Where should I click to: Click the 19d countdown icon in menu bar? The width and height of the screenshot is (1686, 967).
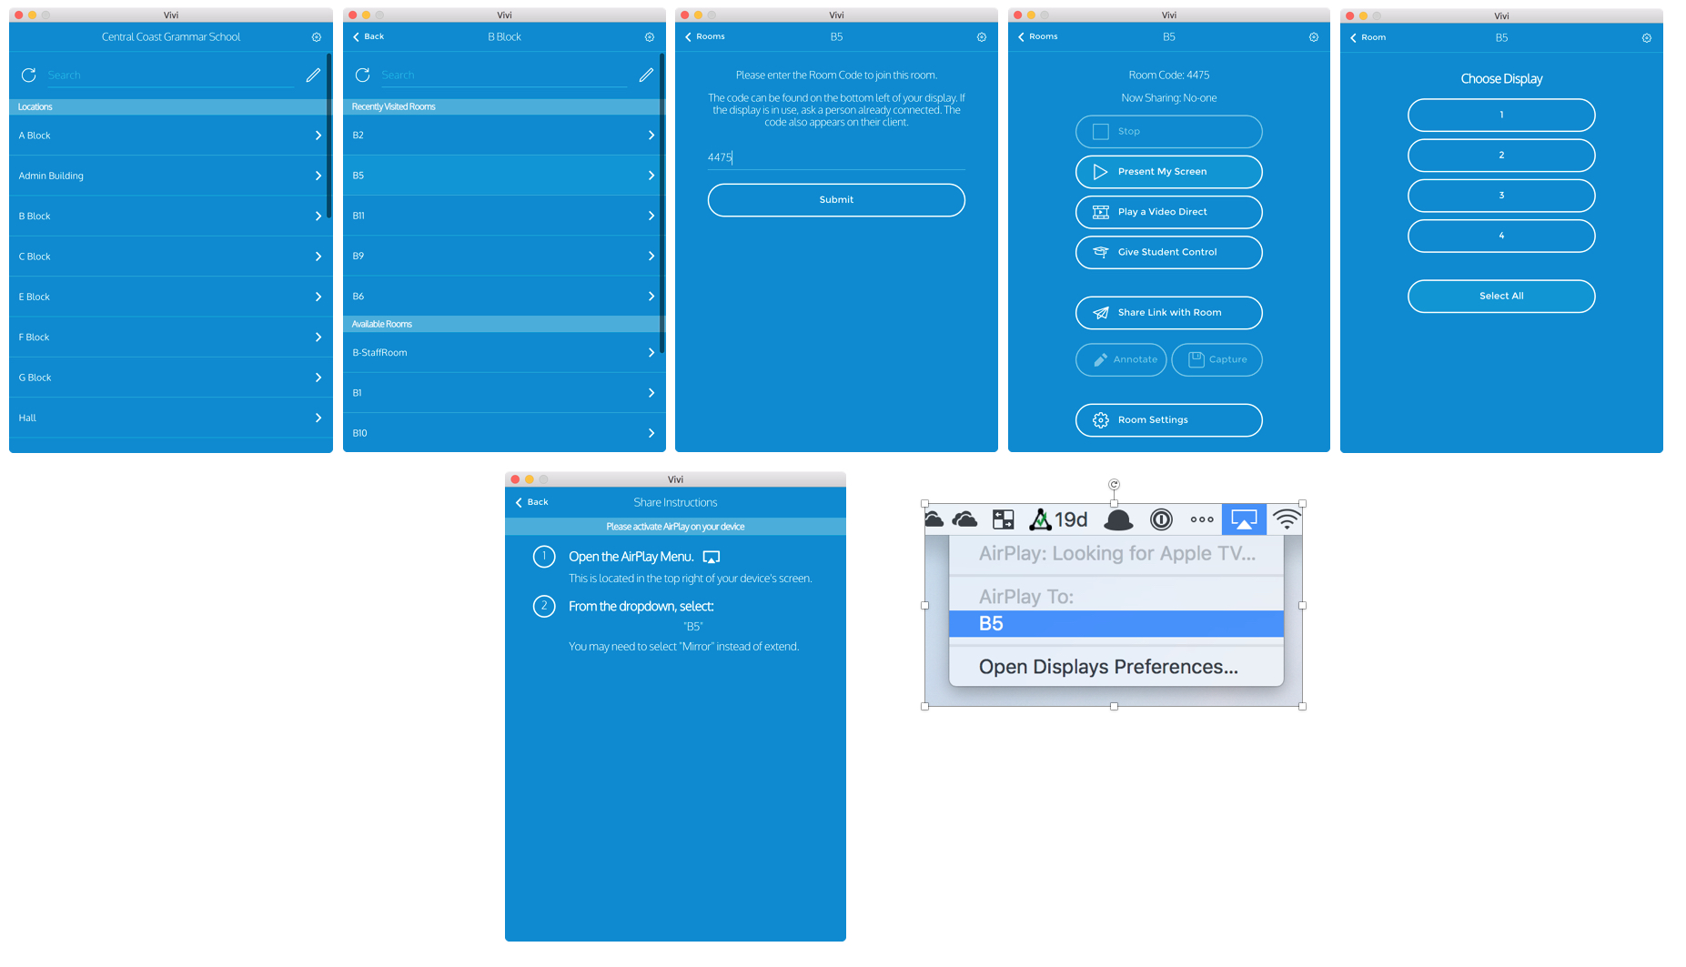tap(1058, 519)
